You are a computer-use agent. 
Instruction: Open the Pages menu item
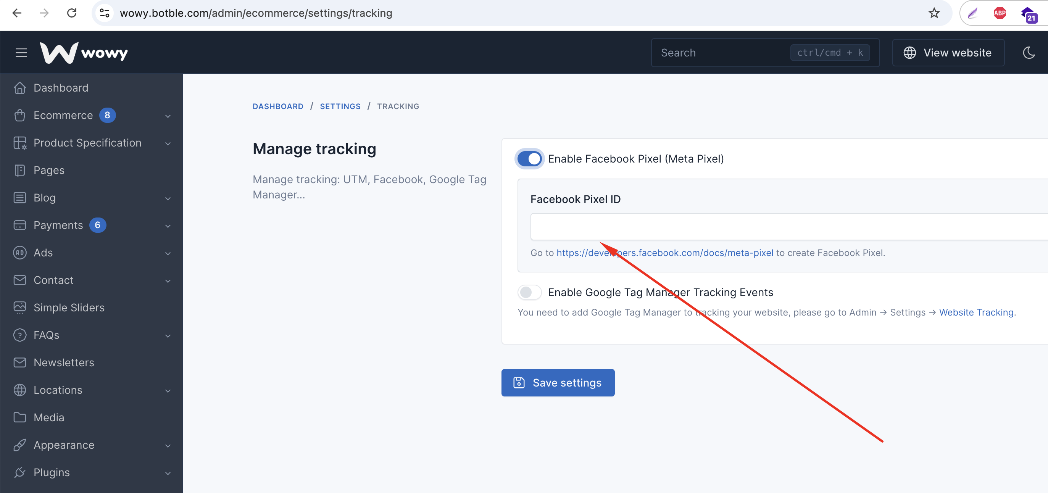[49, 171]
